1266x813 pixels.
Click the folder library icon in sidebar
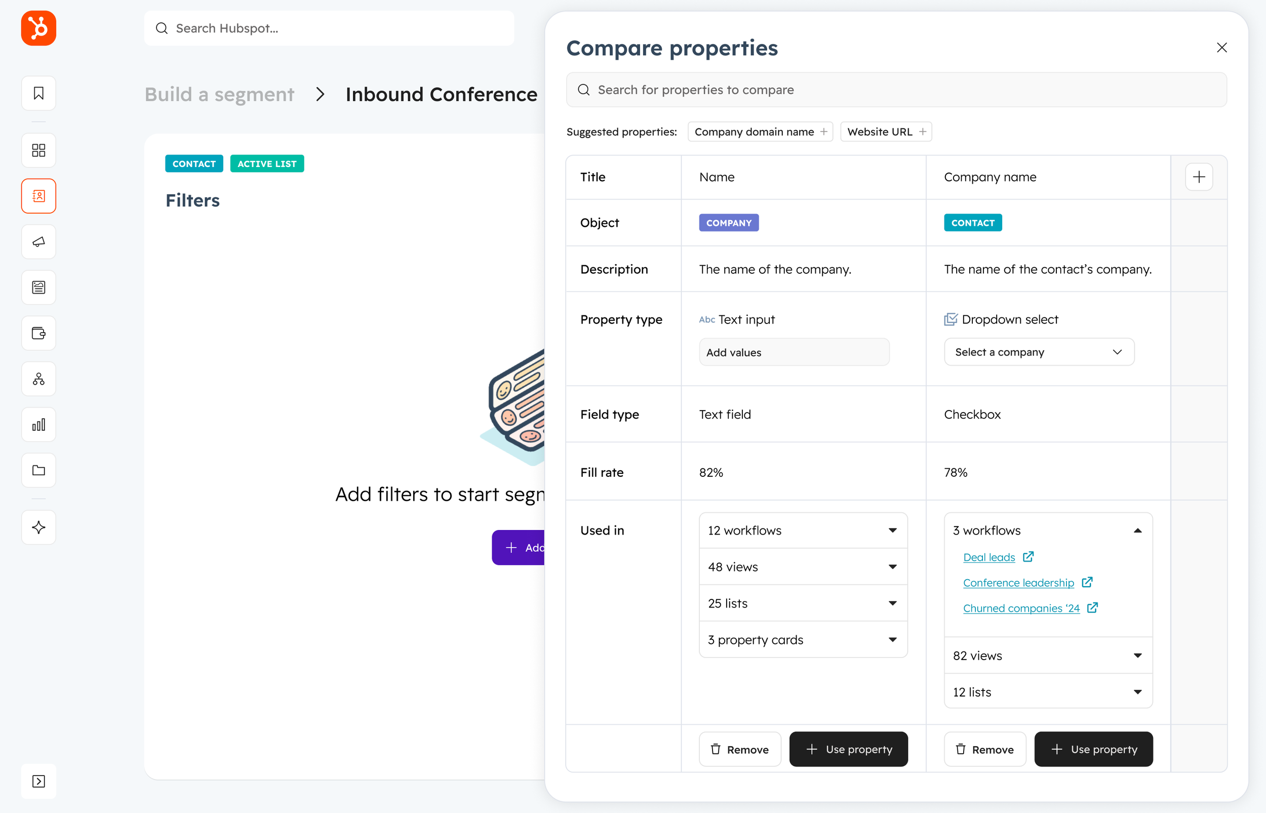[38, 470]
